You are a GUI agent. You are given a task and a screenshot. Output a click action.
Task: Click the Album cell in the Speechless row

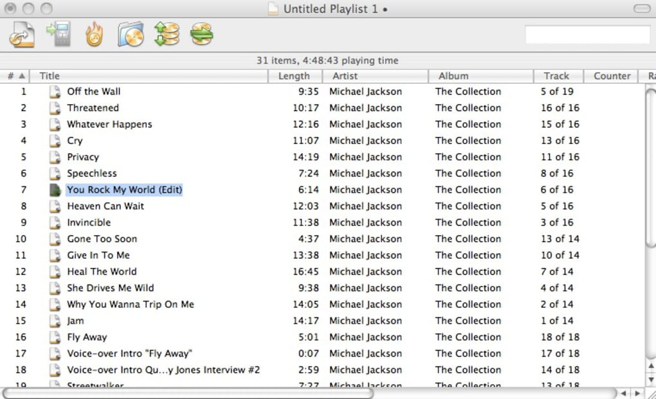pos(468,173)
